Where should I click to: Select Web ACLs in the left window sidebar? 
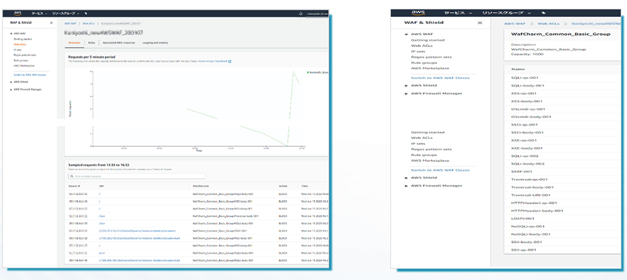tap(20, 44)
